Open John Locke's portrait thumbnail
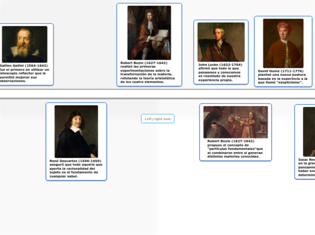 click(x=221, y=42)
